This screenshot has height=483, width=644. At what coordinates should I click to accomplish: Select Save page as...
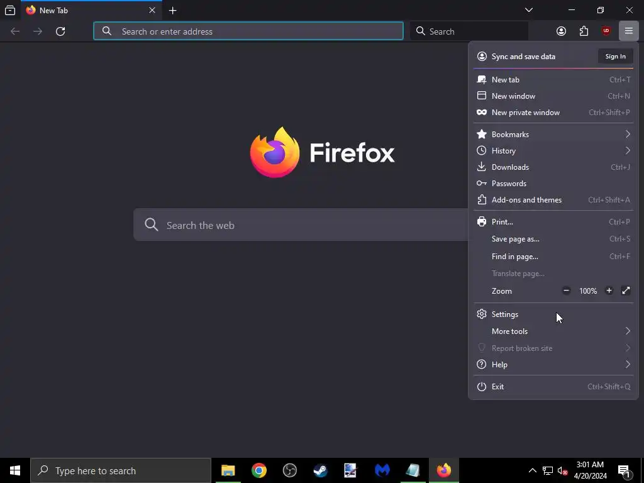pos(553,239)
